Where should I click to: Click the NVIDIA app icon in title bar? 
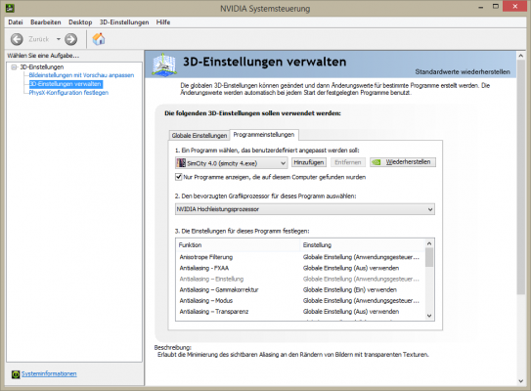pos(10,8)
